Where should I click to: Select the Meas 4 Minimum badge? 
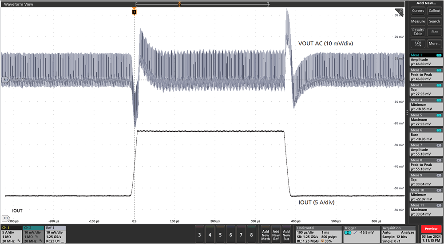[x=426, y=105]
